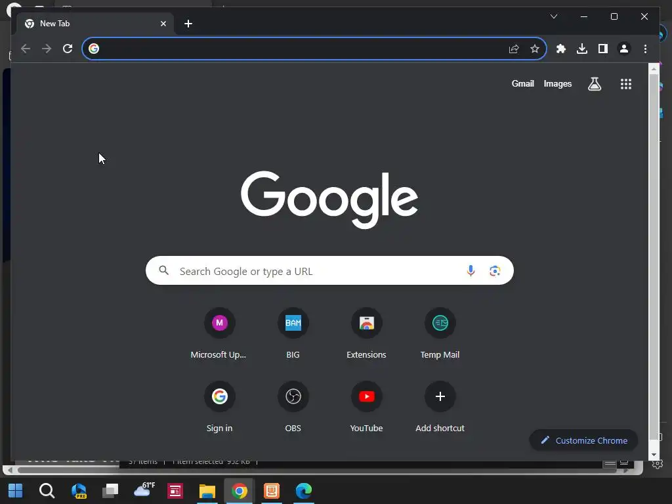Open the Sign in shortcut
The height and width of the screenshot is (504, 672).
tap(219, 408)
